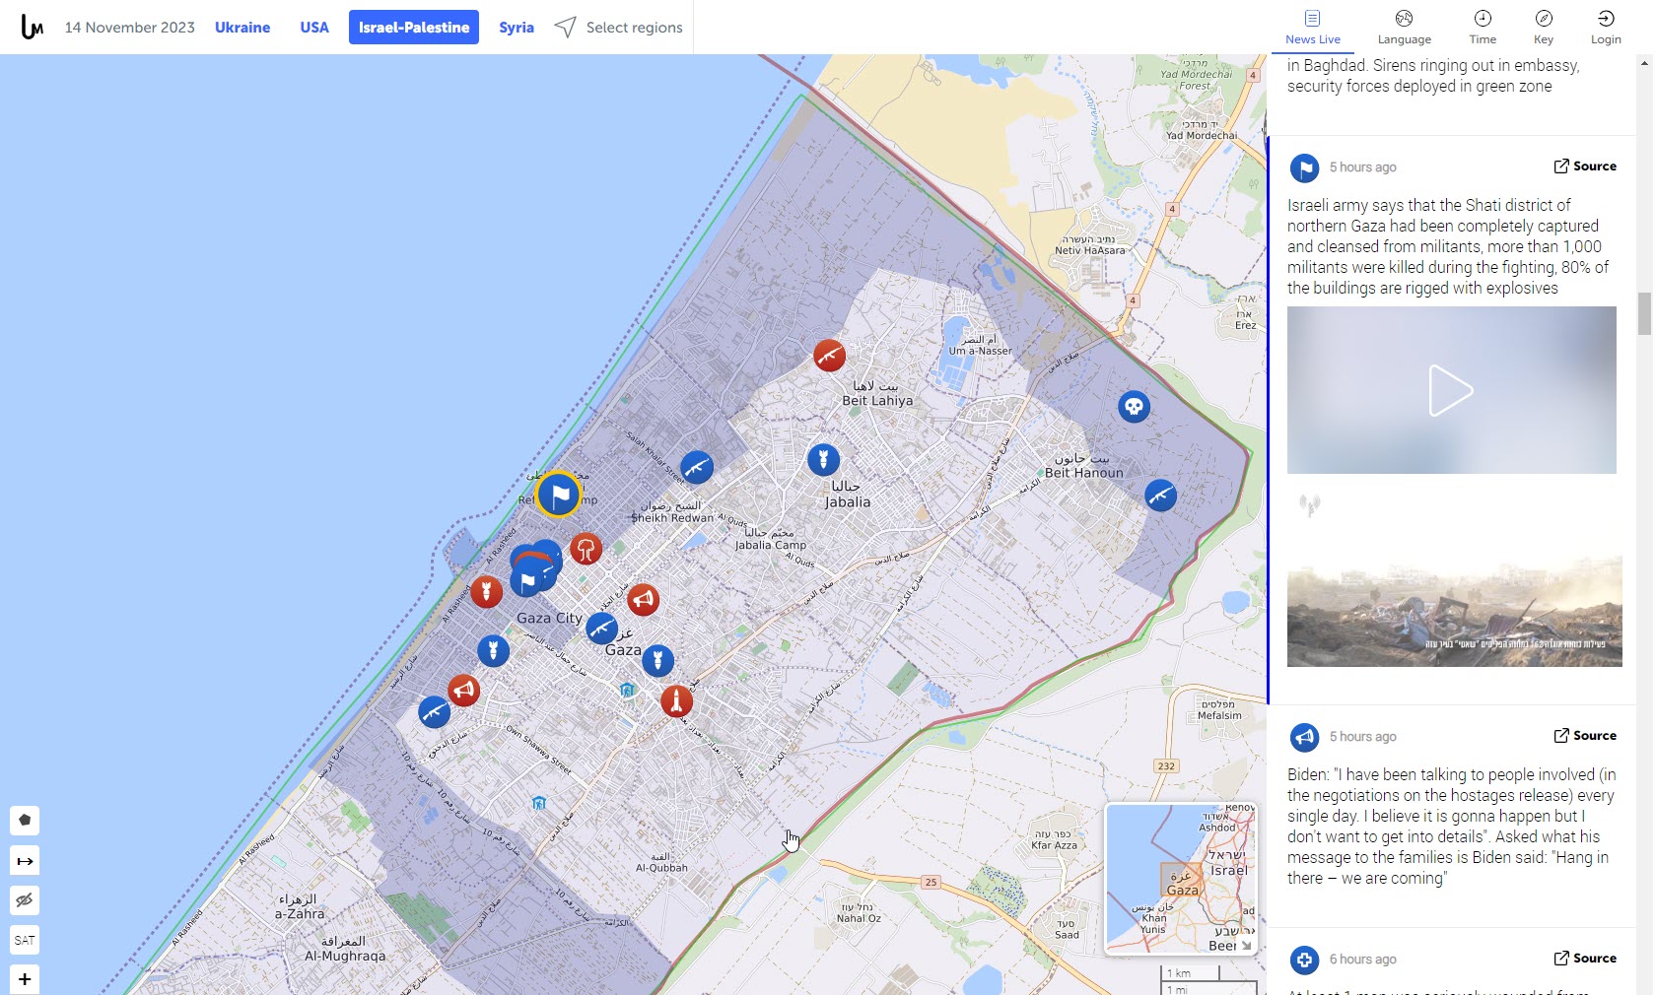Click the Baghdad embassy sirens news text
Image resolution: width=1656 pixels, height=995 pixels.
(x=1433, y=76)
